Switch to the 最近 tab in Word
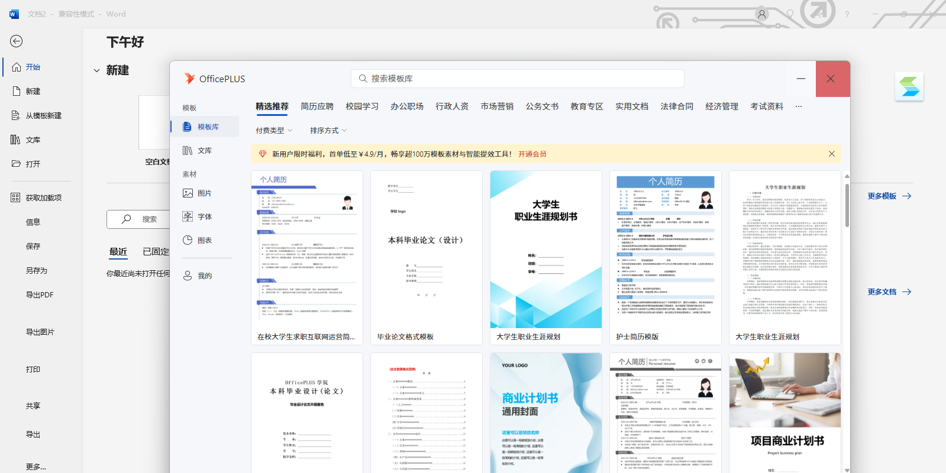The width and height of the screenshot is (946, 473). [x=118, y=251]
